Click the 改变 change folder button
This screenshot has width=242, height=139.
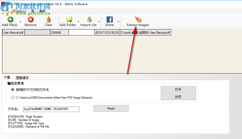(178, 97)
